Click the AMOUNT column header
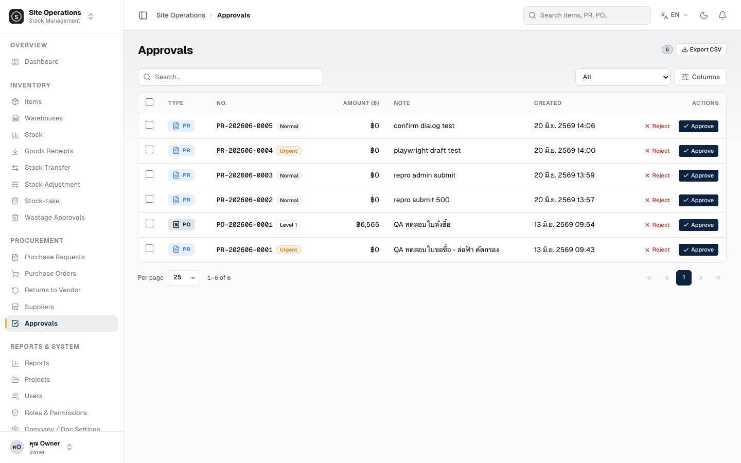This screenshot has width=741, height=463. tap(361, 103)
